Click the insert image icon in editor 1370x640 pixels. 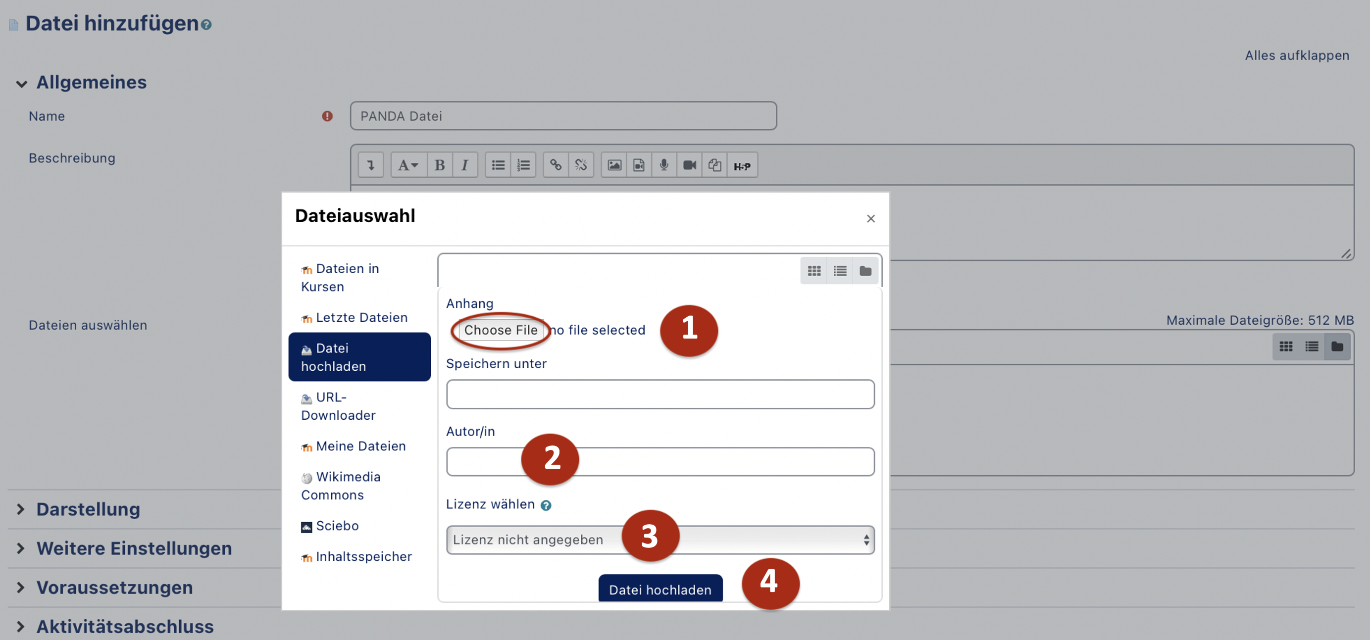pos(614,165)
